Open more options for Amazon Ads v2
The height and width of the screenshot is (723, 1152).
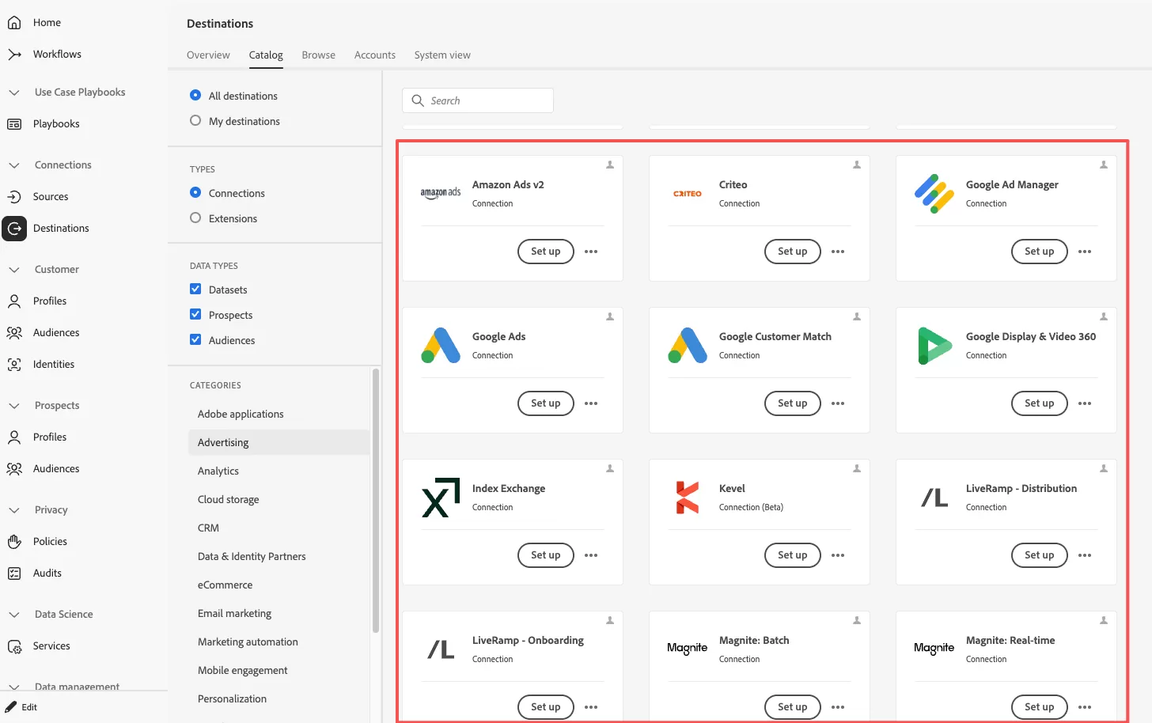591,252
